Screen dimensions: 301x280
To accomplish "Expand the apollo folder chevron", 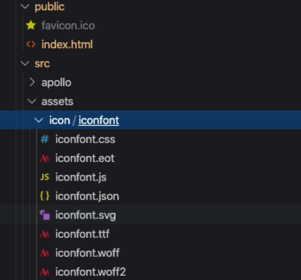I will (32, 82).
